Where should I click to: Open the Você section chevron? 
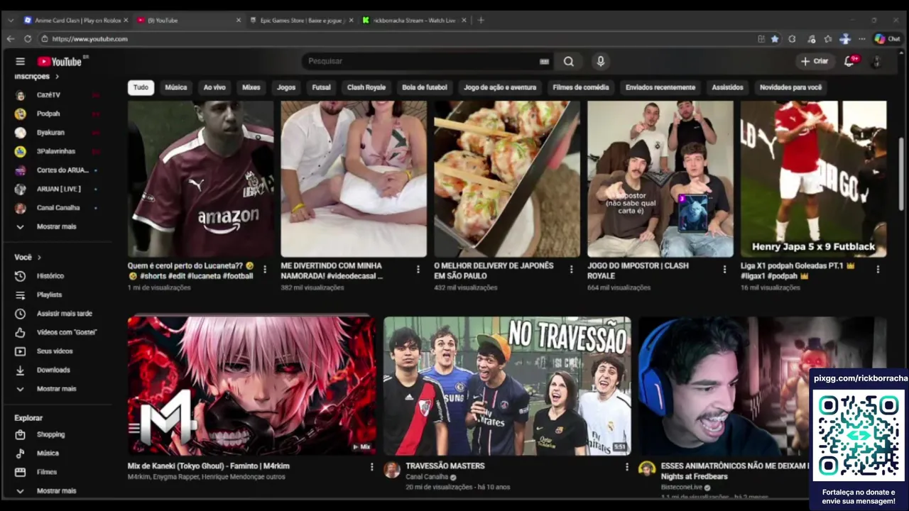(39, 258)
